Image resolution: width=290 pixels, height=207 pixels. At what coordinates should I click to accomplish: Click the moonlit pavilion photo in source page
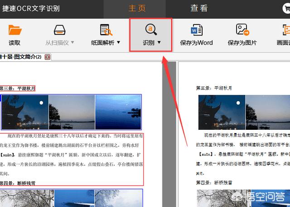pos(25,112)
